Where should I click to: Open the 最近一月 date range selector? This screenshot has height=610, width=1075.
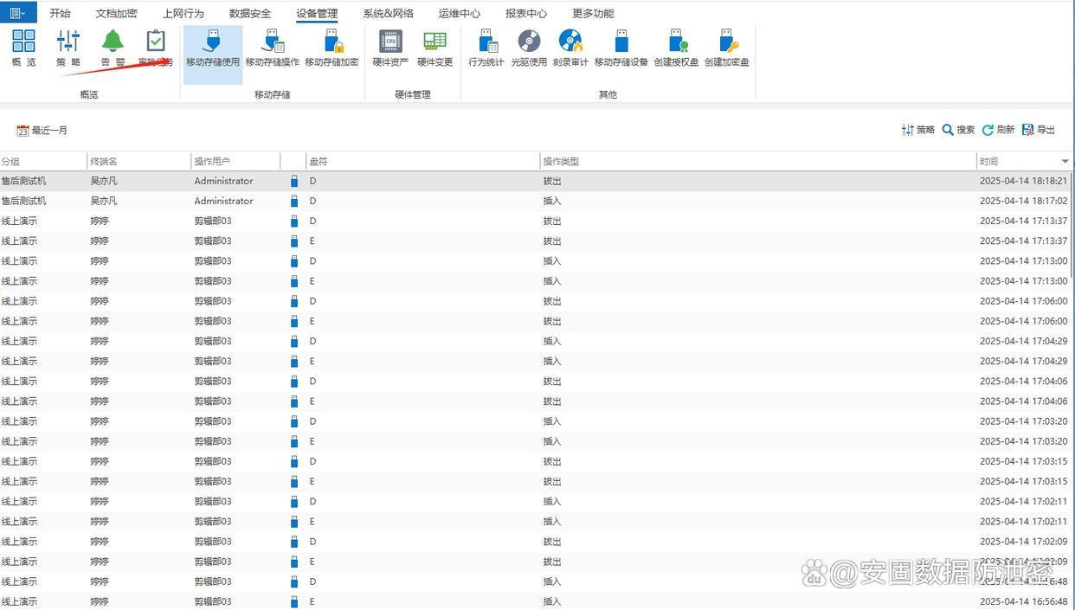42,131
